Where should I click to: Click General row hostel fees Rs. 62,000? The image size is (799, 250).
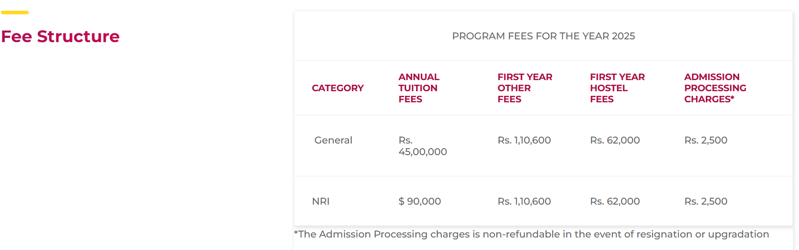tap(615, 140)
